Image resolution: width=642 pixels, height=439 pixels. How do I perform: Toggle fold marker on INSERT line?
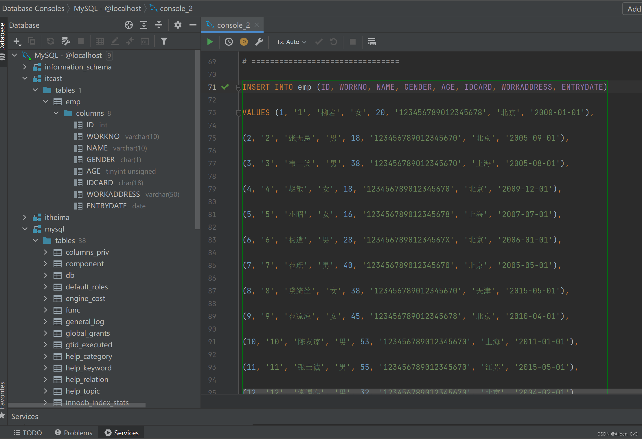[238, 87]
